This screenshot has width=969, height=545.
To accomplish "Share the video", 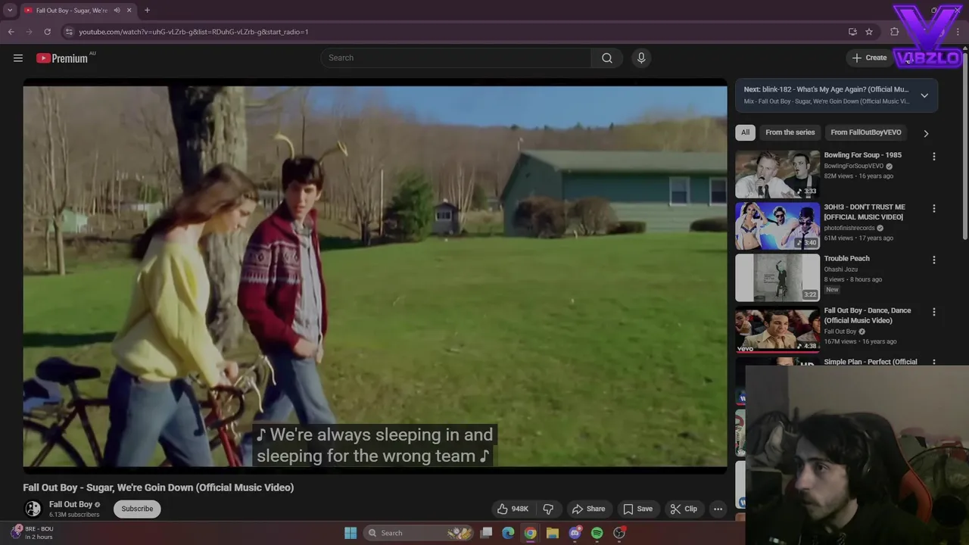I will (x=588, y=509).
